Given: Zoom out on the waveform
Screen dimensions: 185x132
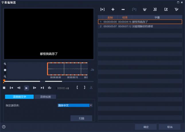Looking at the screenshot, I should [5, 76].
